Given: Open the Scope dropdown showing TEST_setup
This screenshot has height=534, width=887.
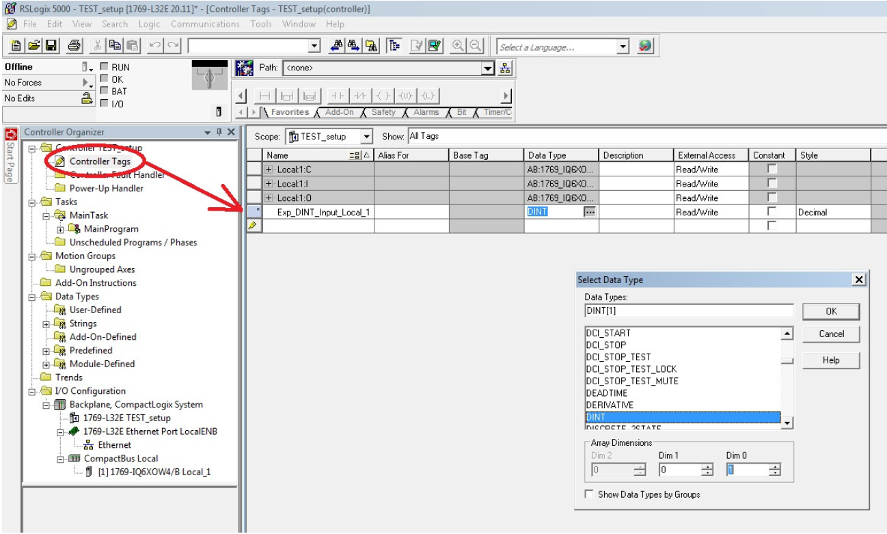Looking at the screenshot, I should coord(366,137).
